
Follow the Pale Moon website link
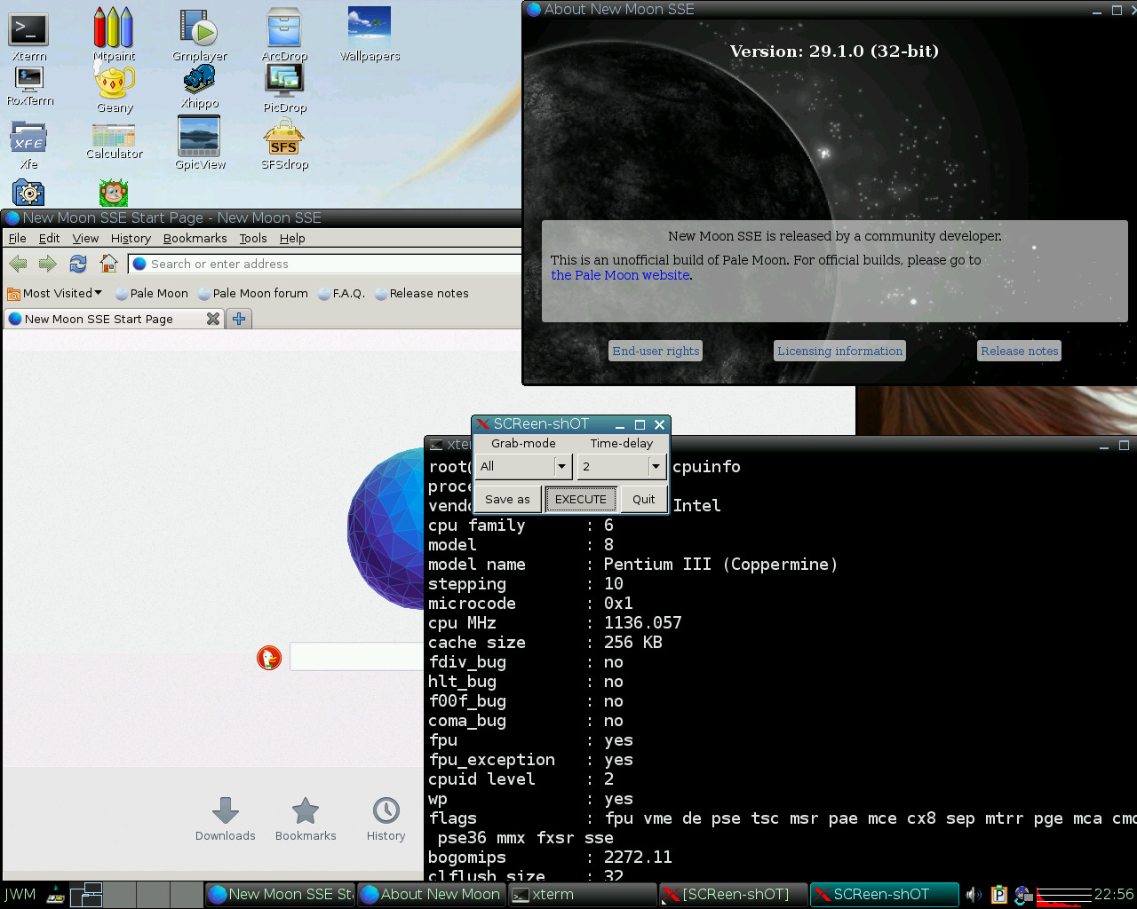(620, 275)
